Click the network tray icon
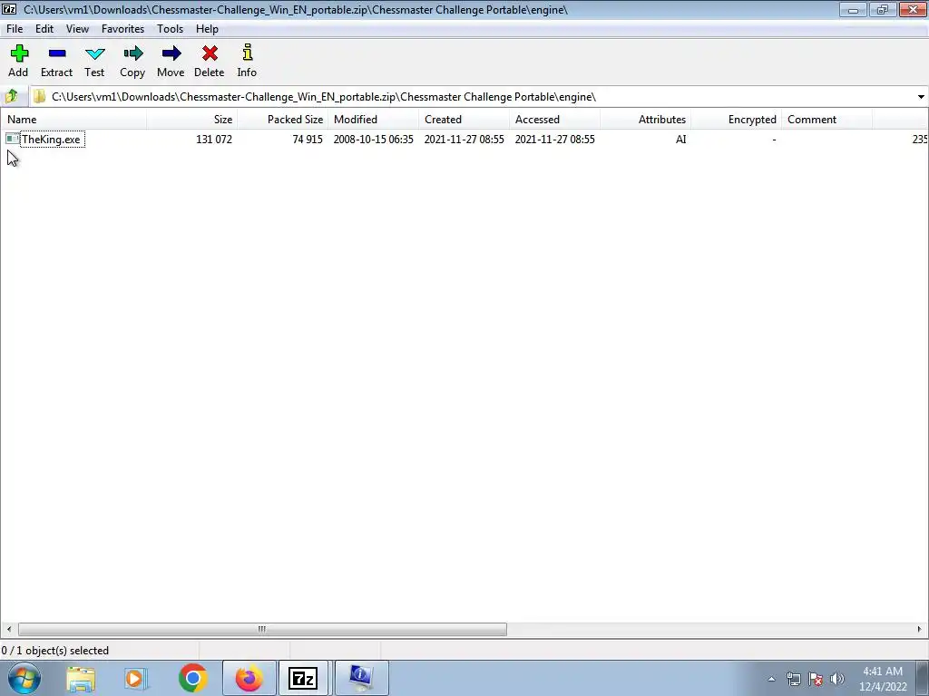 [x=793, y=679]
